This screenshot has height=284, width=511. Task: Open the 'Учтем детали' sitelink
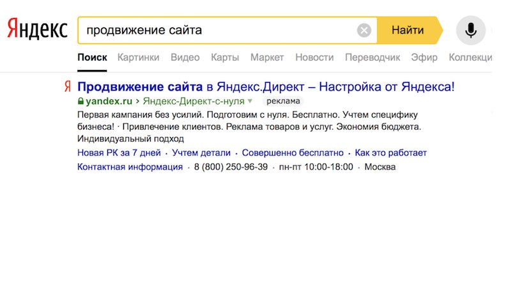point(201,153)
